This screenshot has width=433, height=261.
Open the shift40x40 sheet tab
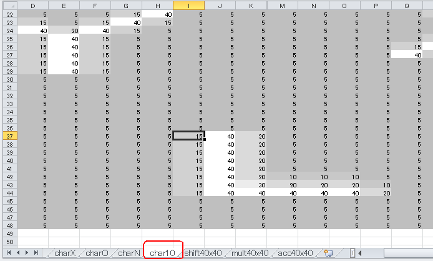pyautogui.click(x=203, y=253)
